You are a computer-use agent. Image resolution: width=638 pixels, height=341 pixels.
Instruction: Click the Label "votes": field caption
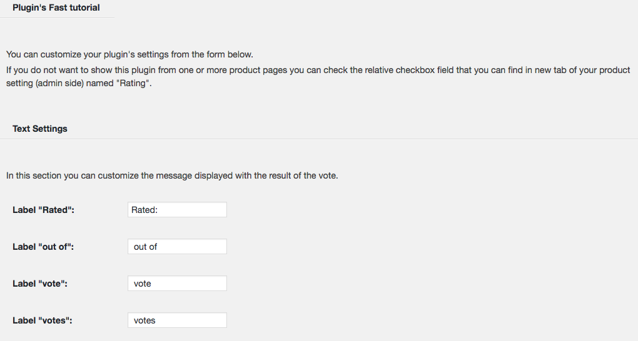[43, 320]
